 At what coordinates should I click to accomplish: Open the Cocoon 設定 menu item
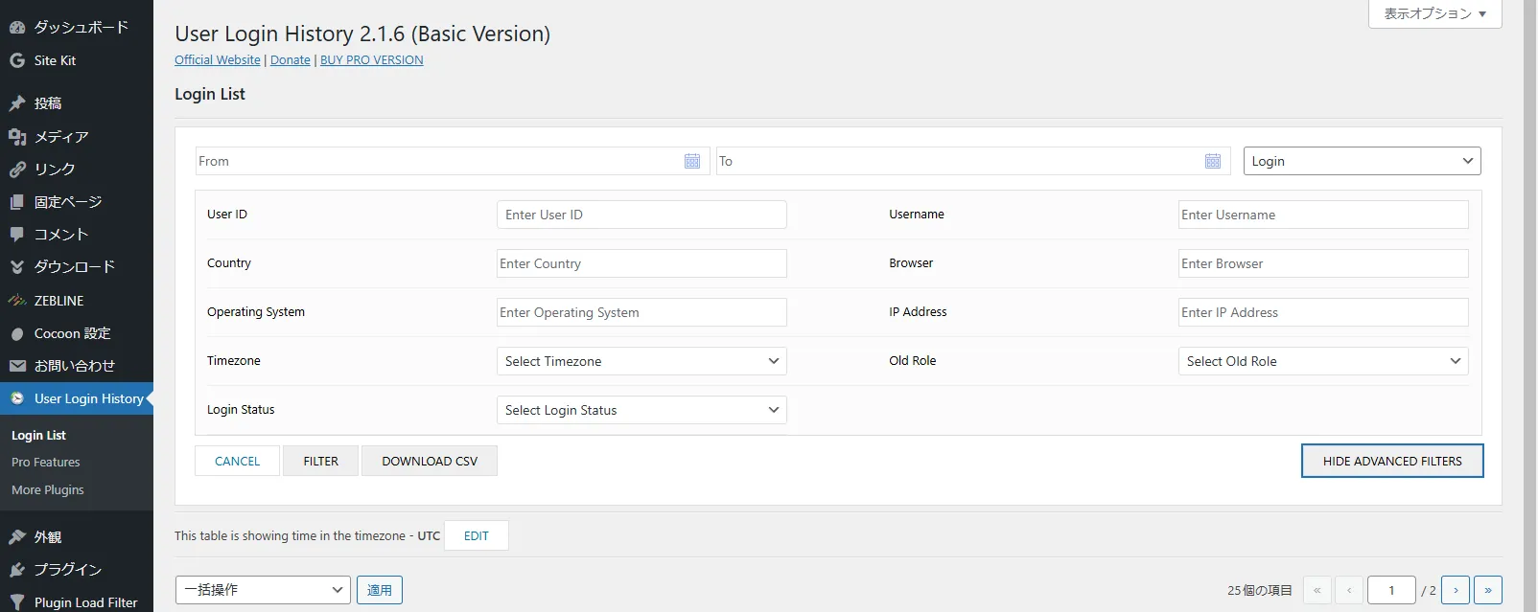tap(77, 333)
